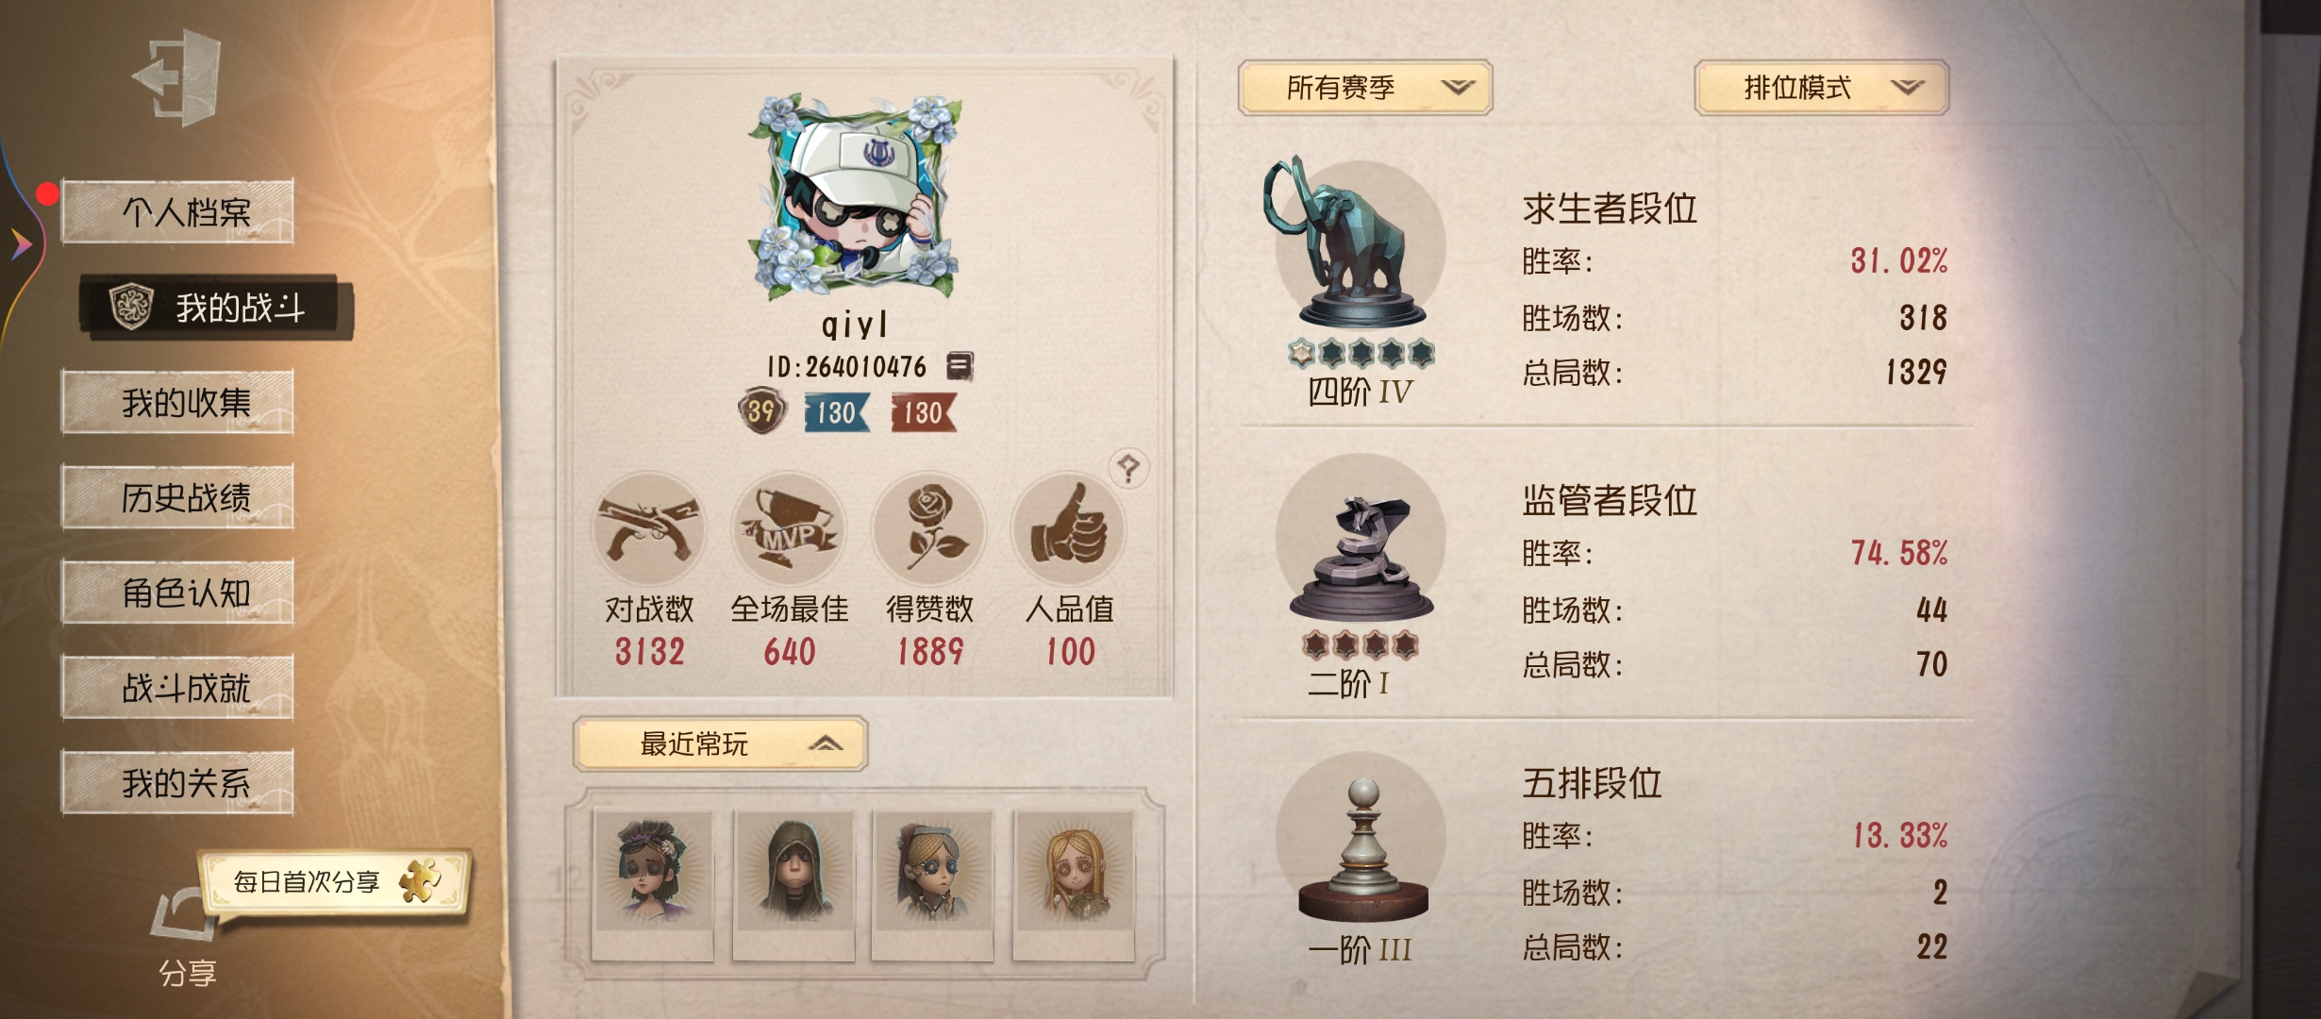Tap the crossed pistols 对战数 icon
This screenshot has width=2321, height=1019.
649,529
